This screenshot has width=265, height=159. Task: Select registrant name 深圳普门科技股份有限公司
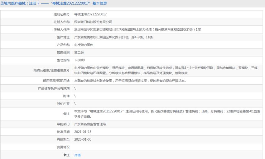pyautogui.click(x=93, y=22)
